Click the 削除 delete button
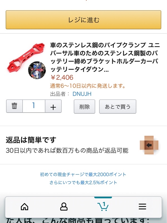Viewport: 167px width, 223px height. pos(85,106)
